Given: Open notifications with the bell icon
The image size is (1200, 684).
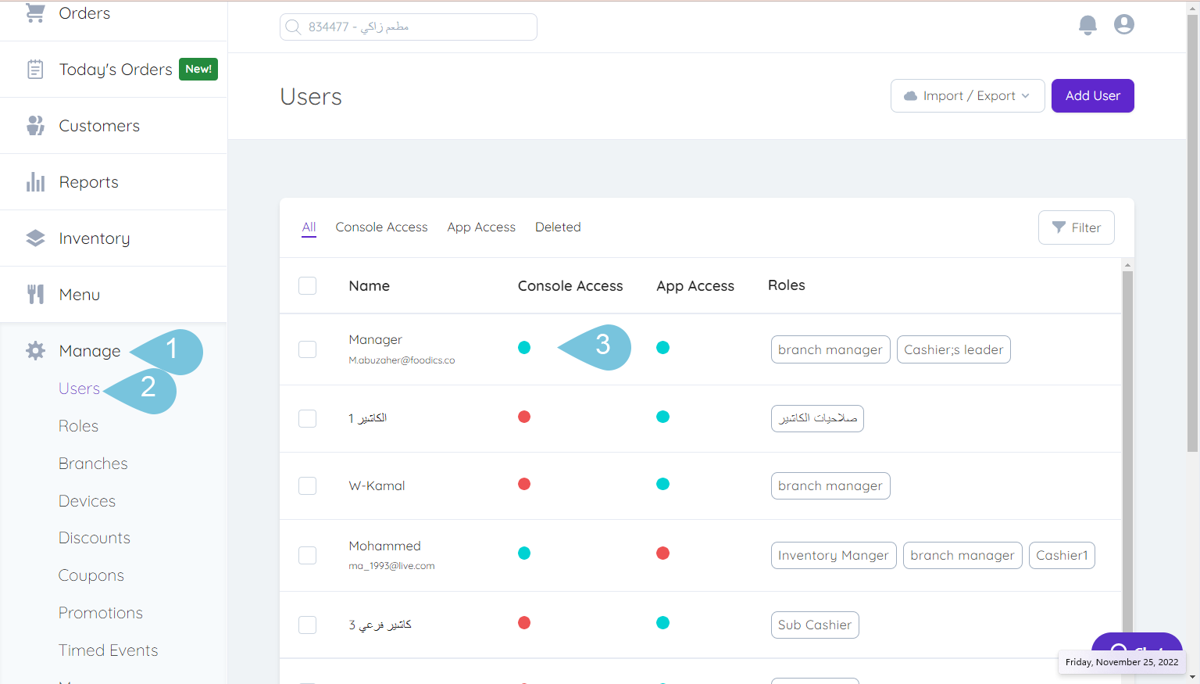Looking at the screenshot, I should click(x=1087, y=24).
